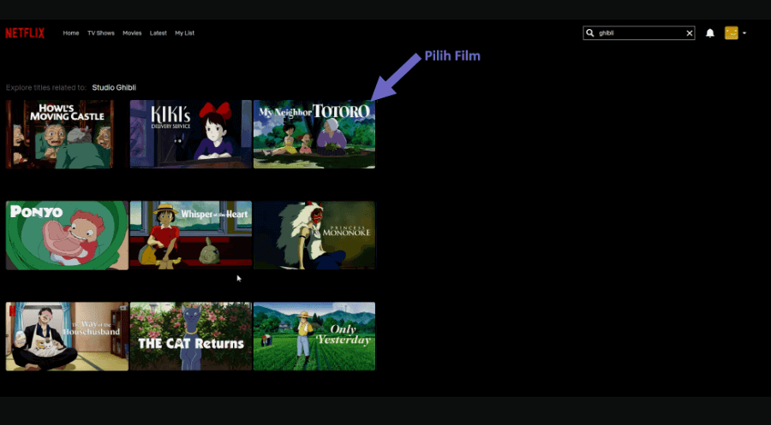
Task: Open Princess Mononoke thumbnail
Action: point(314,235)
